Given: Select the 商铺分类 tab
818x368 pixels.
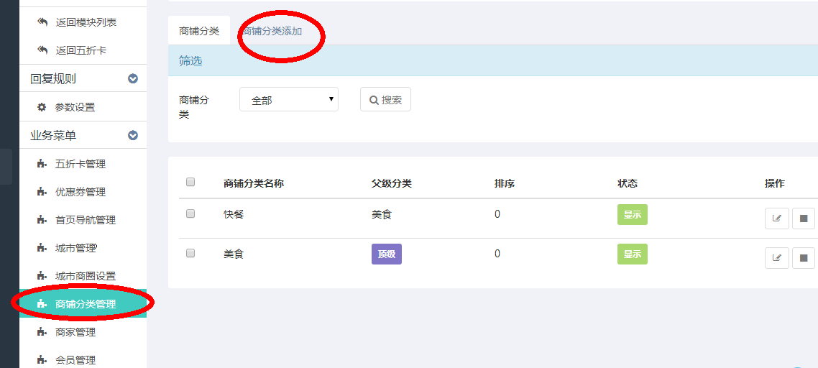Looking at the screenshot, I should 199,32.
